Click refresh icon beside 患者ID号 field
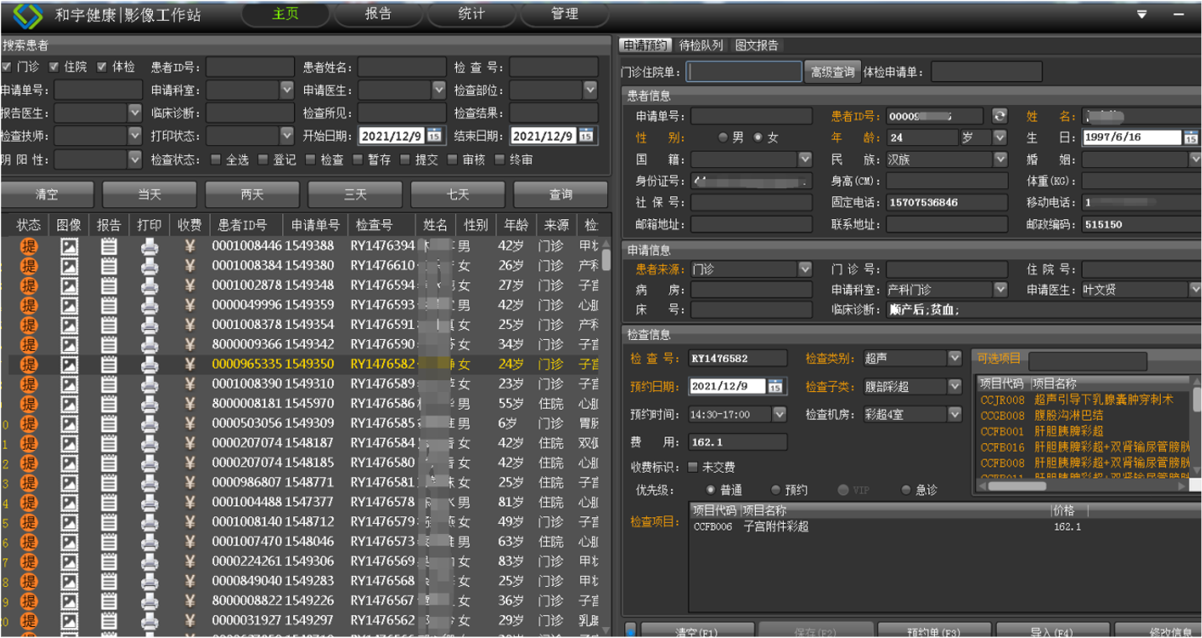Viewport: 1202px width, 638px height. coord(999,116)
